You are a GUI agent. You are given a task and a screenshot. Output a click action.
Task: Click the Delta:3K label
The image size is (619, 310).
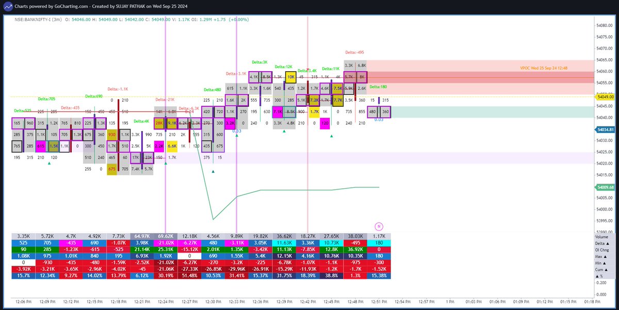pos(259,62)
